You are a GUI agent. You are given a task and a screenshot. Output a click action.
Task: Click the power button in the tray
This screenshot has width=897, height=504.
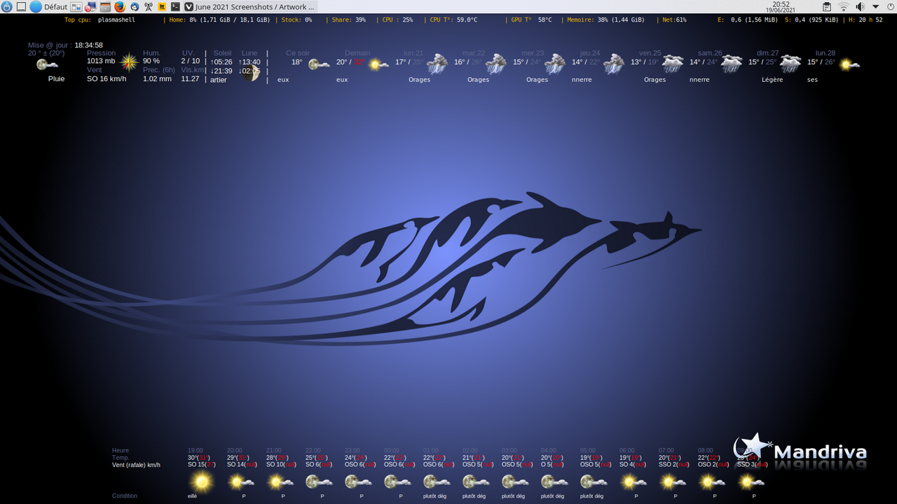[x=891, y=6]
